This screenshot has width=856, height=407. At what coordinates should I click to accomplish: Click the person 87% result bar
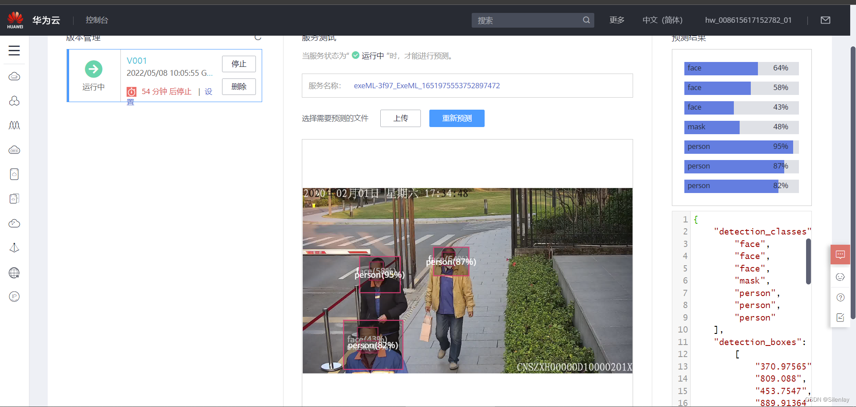[x=741, y=166]
